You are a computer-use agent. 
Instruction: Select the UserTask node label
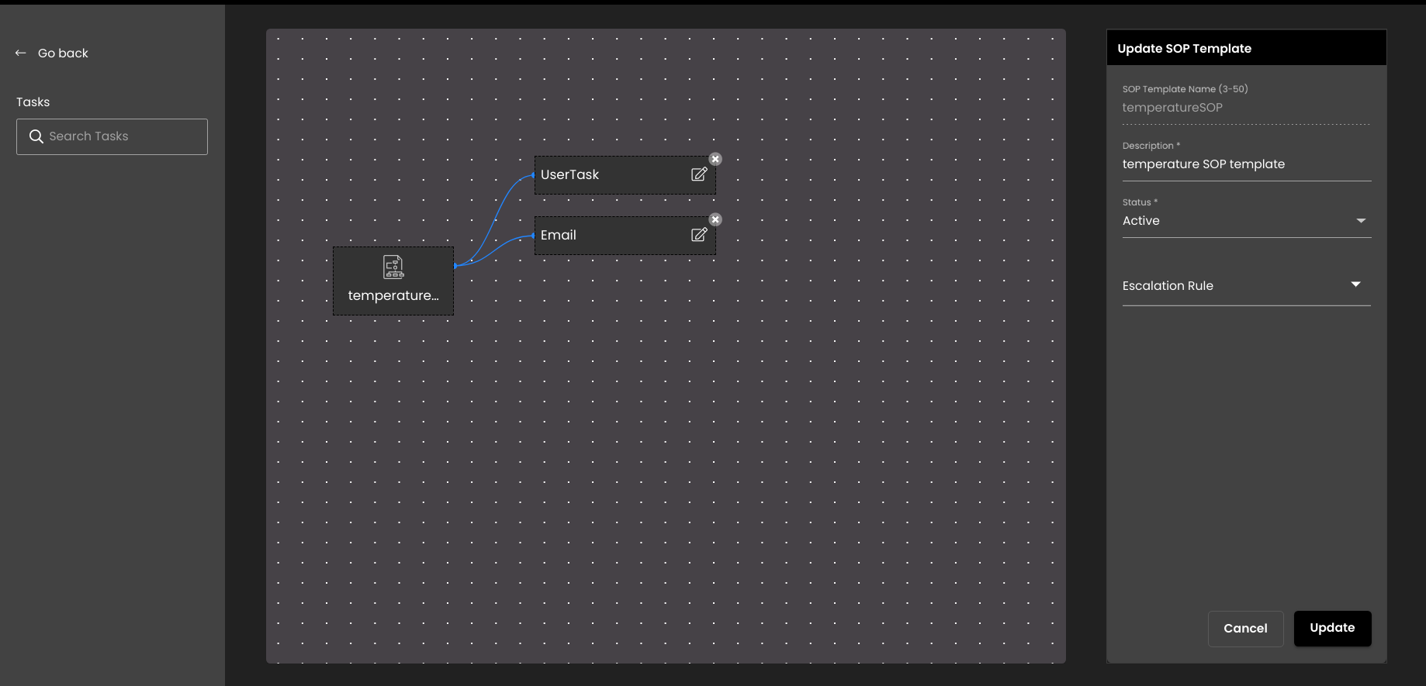(x=569, y=174)
